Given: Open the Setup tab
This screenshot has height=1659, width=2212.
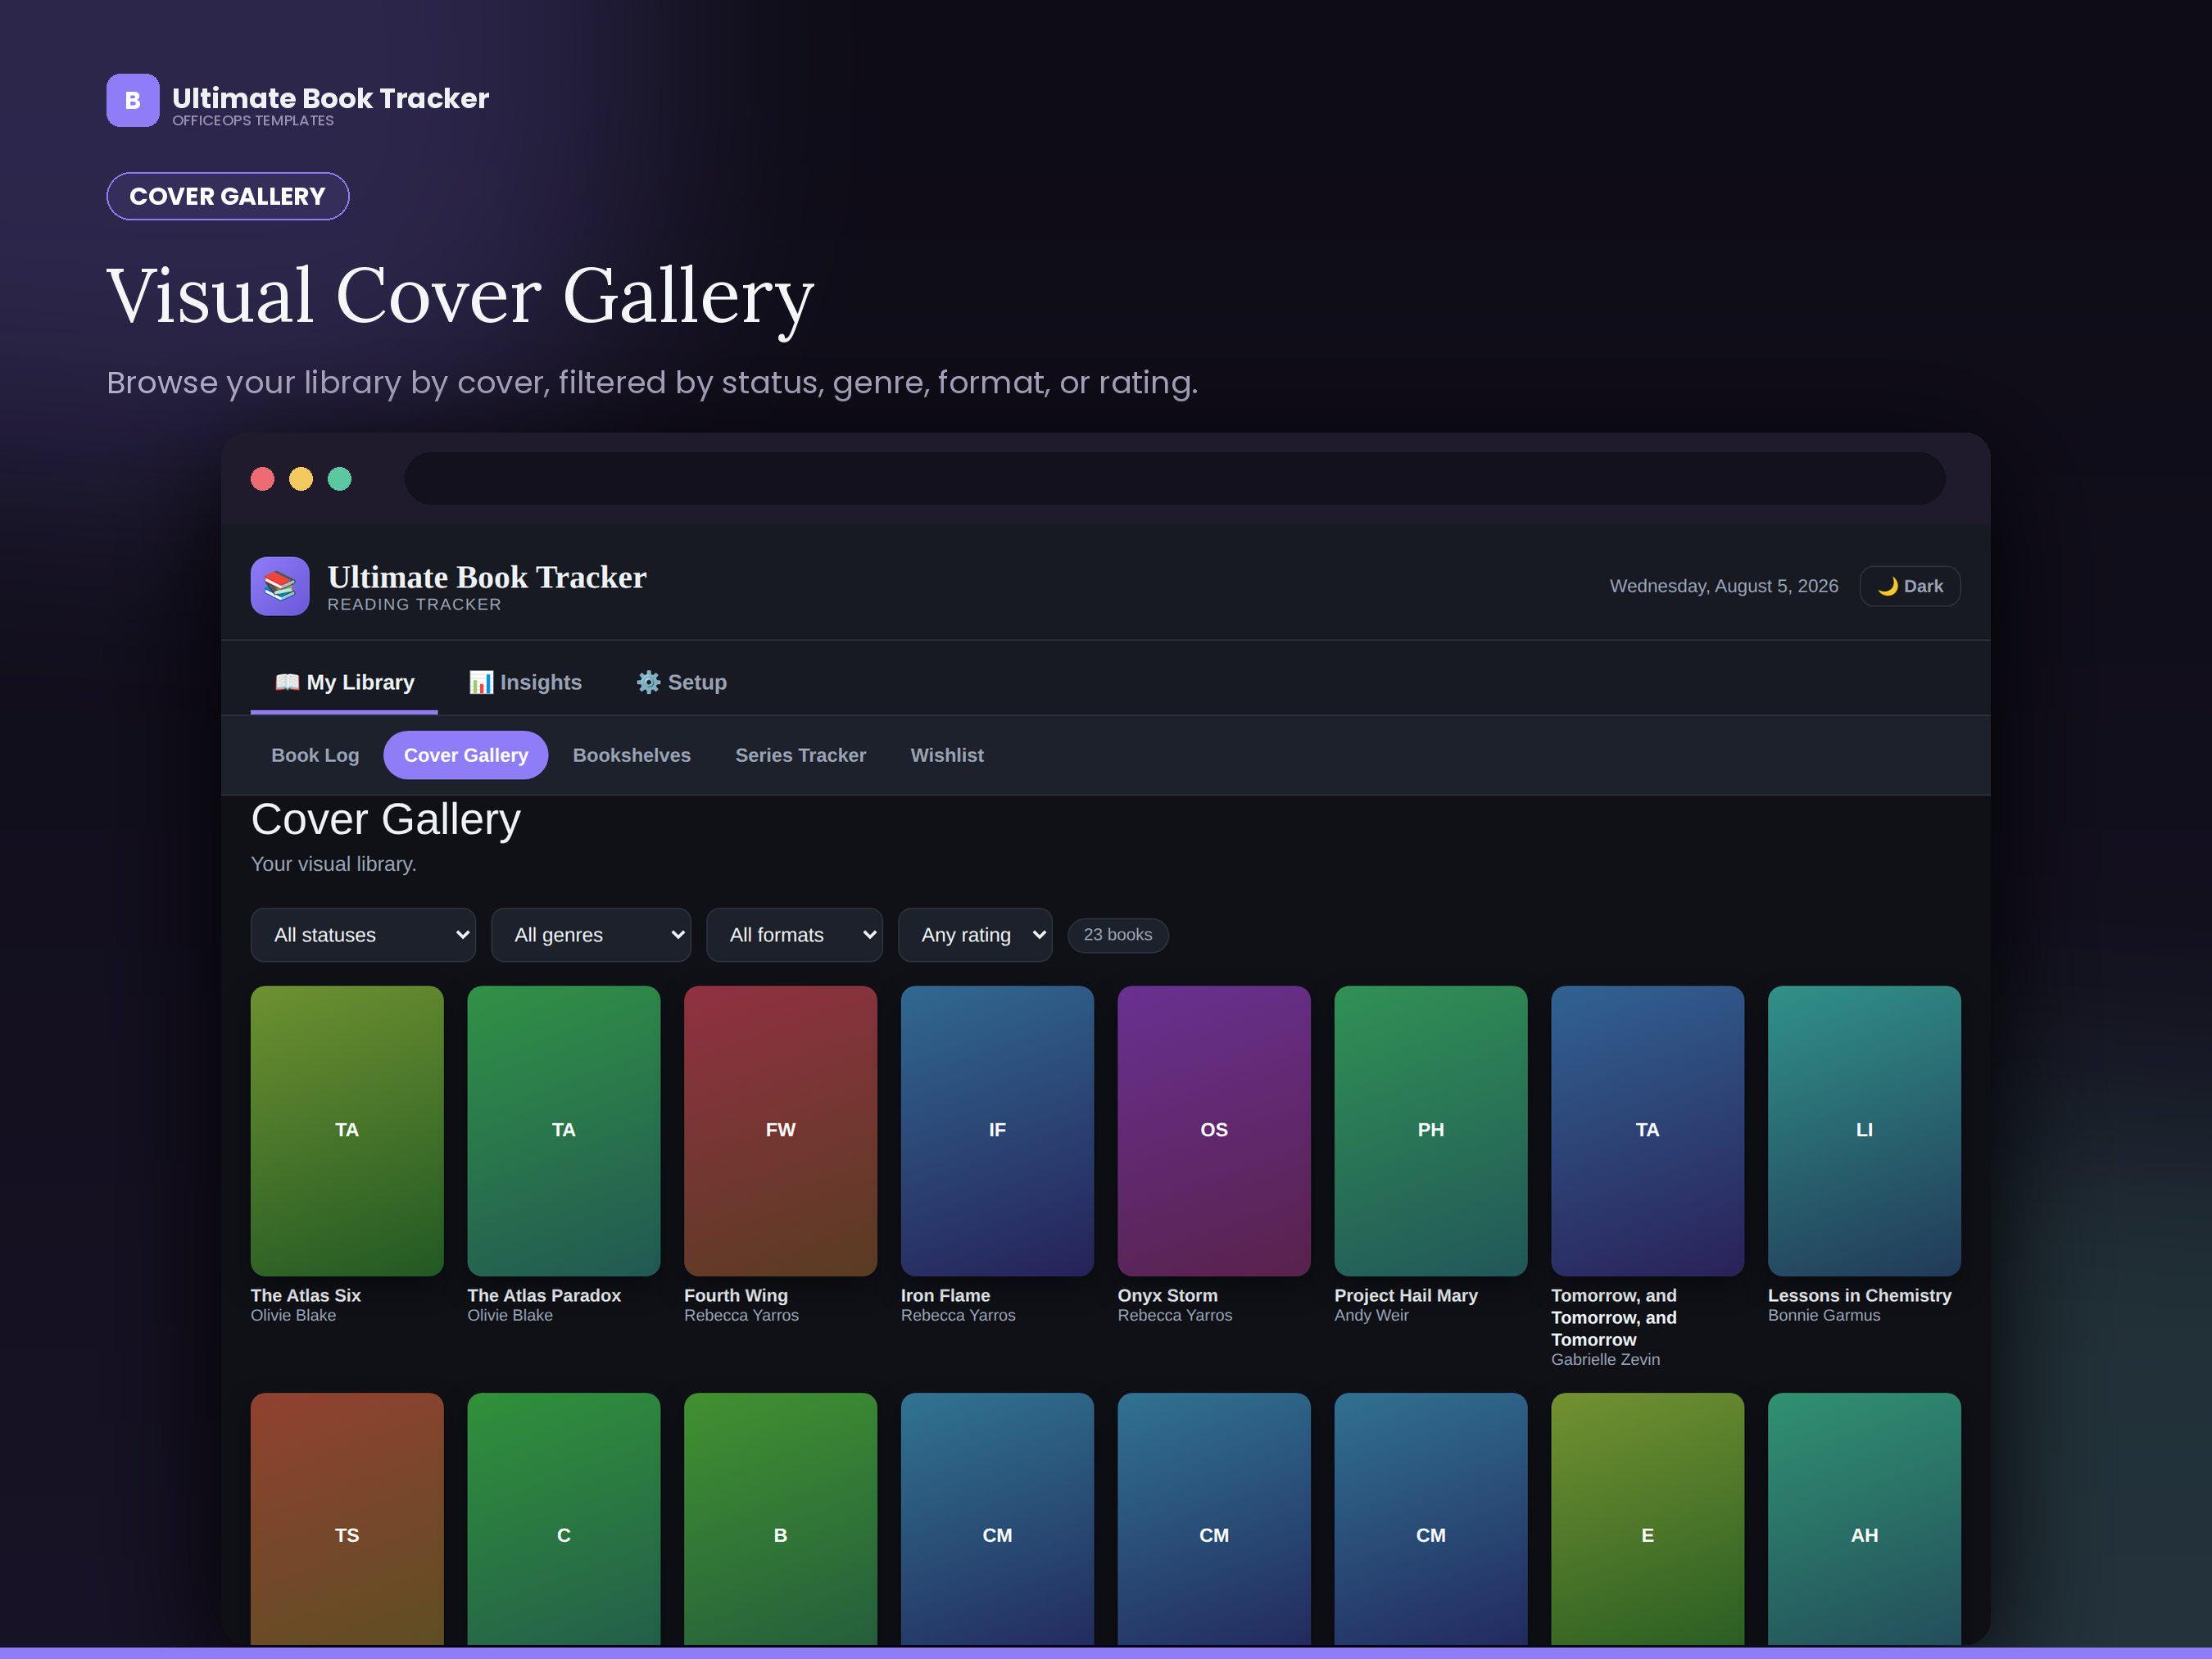Looking at the screenshot, I should tap(682, 682).
